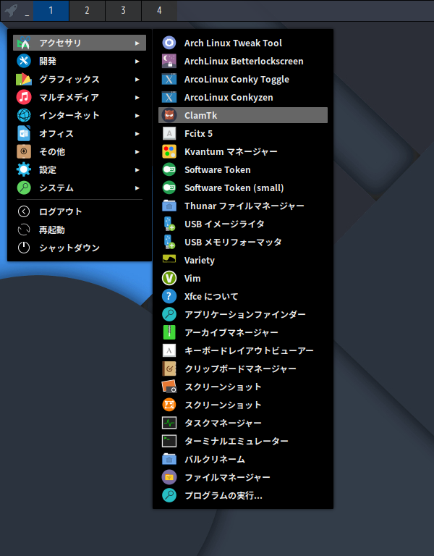The image size is (434, 556).
Task: Expand the マルチメディア submenu arrow
Action: click(137, 98)
